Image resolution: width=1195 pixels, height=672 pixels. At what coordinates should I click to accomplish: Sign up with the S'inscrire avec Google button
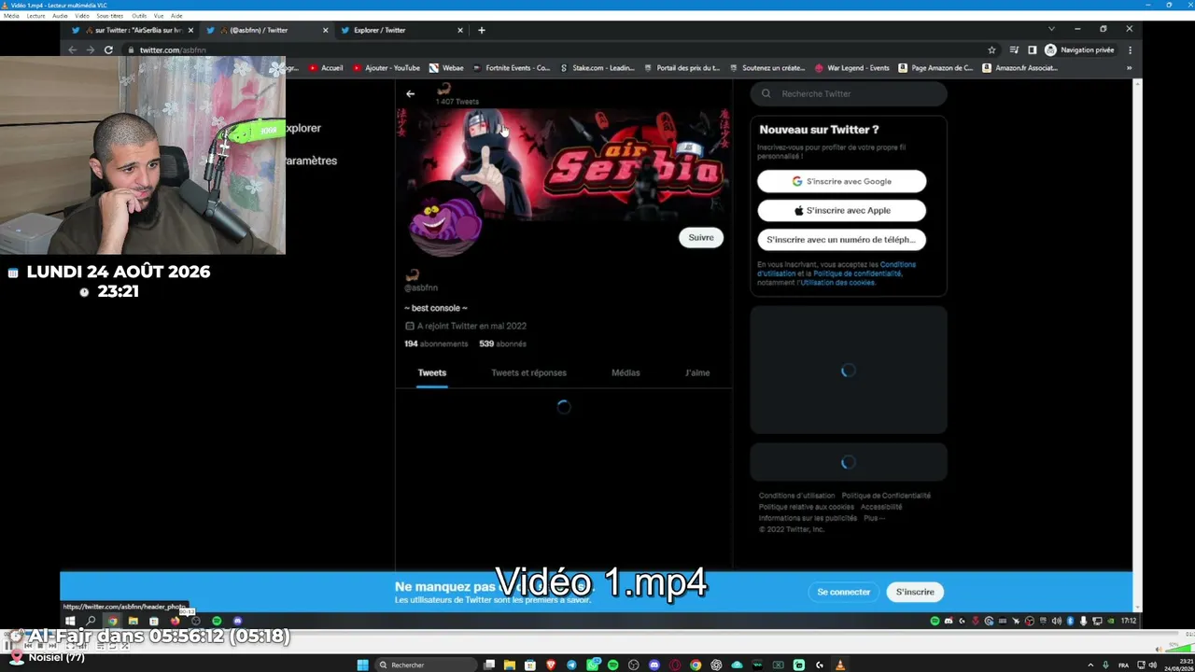[x=841, y=181]
